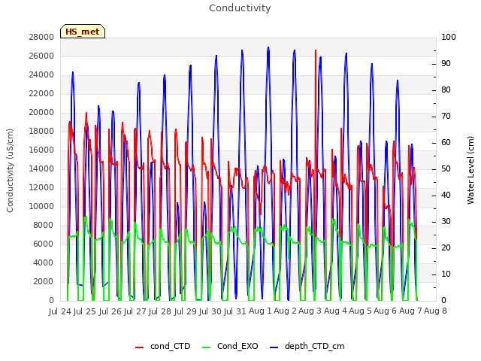Viewport: 481px width, 361px height.
Task: Select the Cond_EXO legend entry
Action: tap(230, 346)
